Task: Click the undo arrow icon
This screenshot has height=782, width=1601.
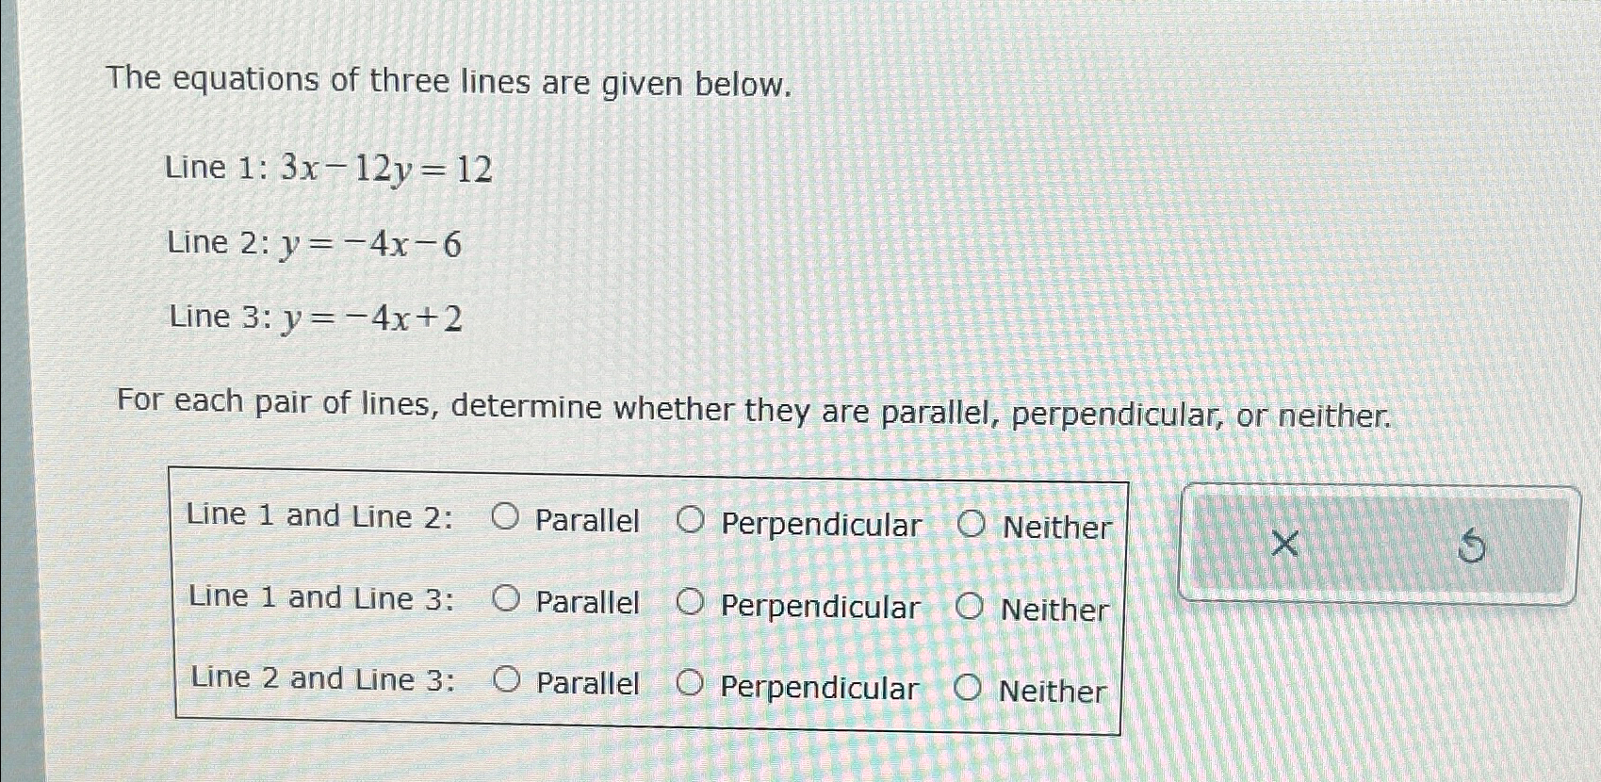Action: tap(1474, 545)
